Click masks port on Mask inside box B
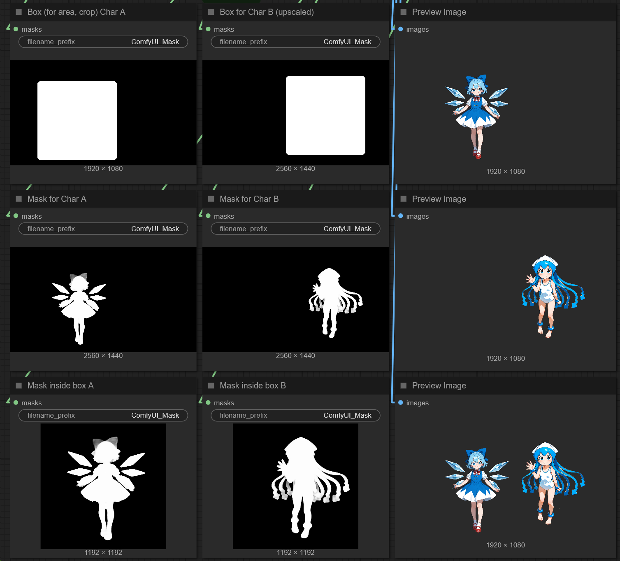This screenshot has width=620, height=561. pos(208,402)
